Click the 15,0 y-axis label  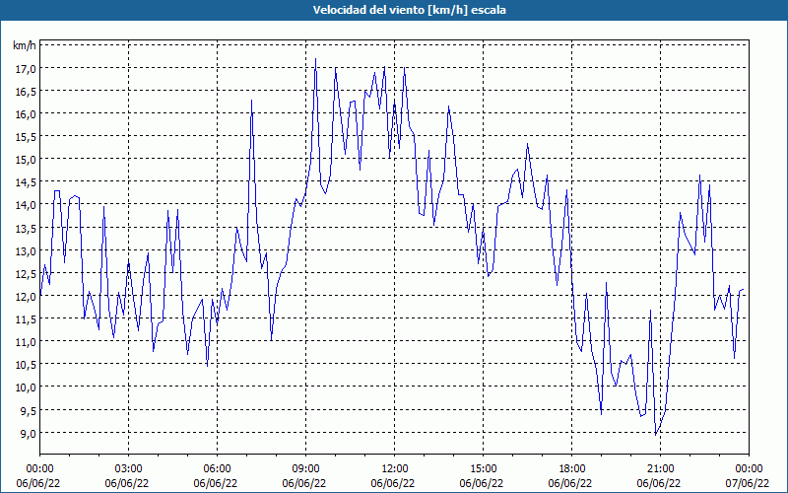[x=27, y=160]
